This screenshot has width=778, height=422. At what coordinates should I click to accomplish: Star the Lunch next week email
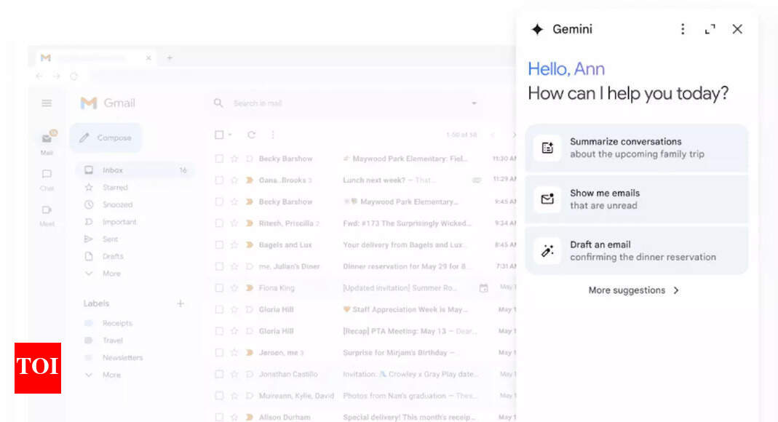click(x=234, y=180)
